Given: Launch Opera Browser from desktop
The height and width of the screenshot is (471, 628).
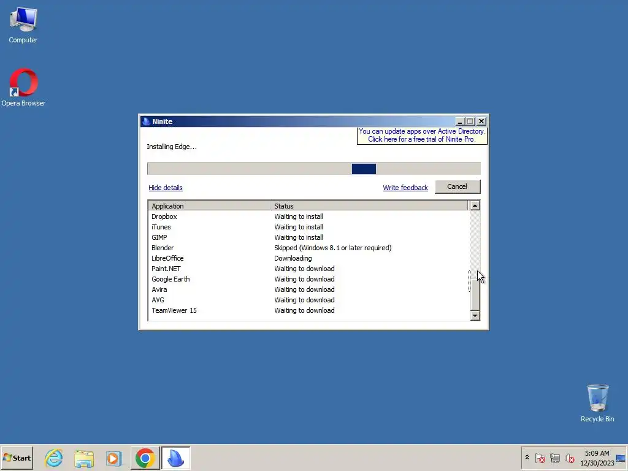Looking at the screenshot, I should point(23,87).
